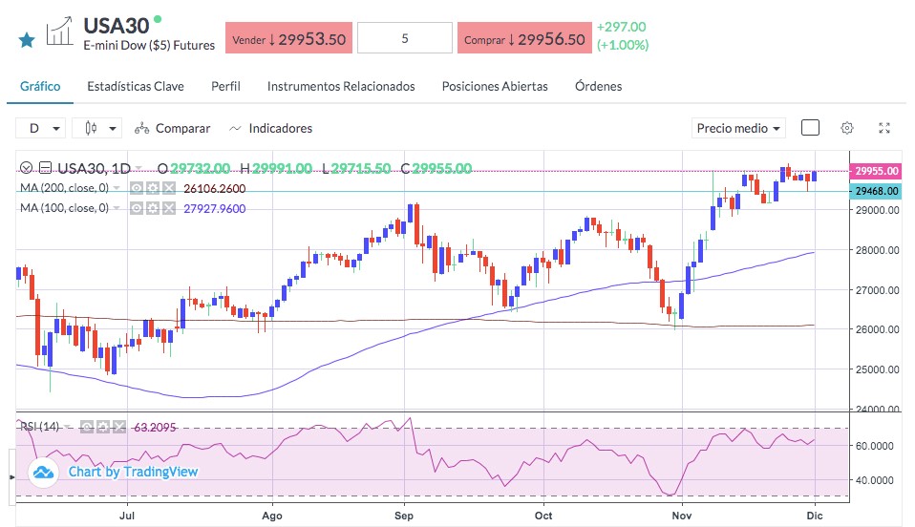The image size is (915, 527).
Task: Remove the RSI (14) indicator
Action: pos(119,427)
